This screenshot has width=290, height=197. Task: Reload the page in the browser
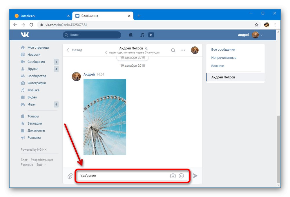[31, 25]
